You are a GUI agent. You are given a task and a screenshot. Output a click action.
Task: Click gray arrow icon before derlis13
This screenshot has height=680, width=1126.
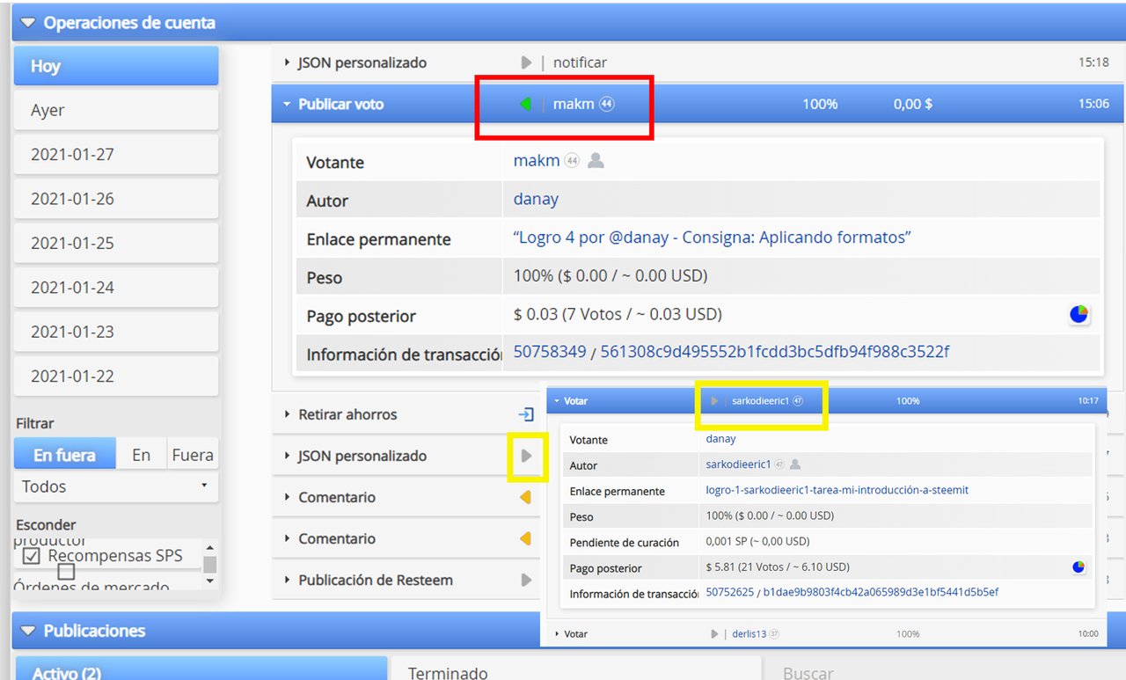(715, 633)
